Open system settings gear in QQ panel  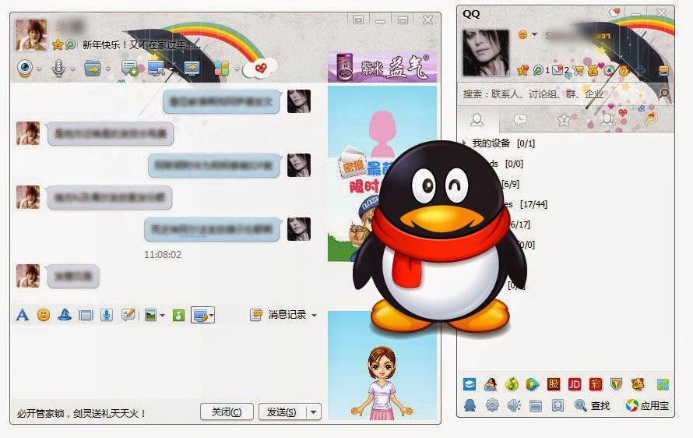point(492,405)
